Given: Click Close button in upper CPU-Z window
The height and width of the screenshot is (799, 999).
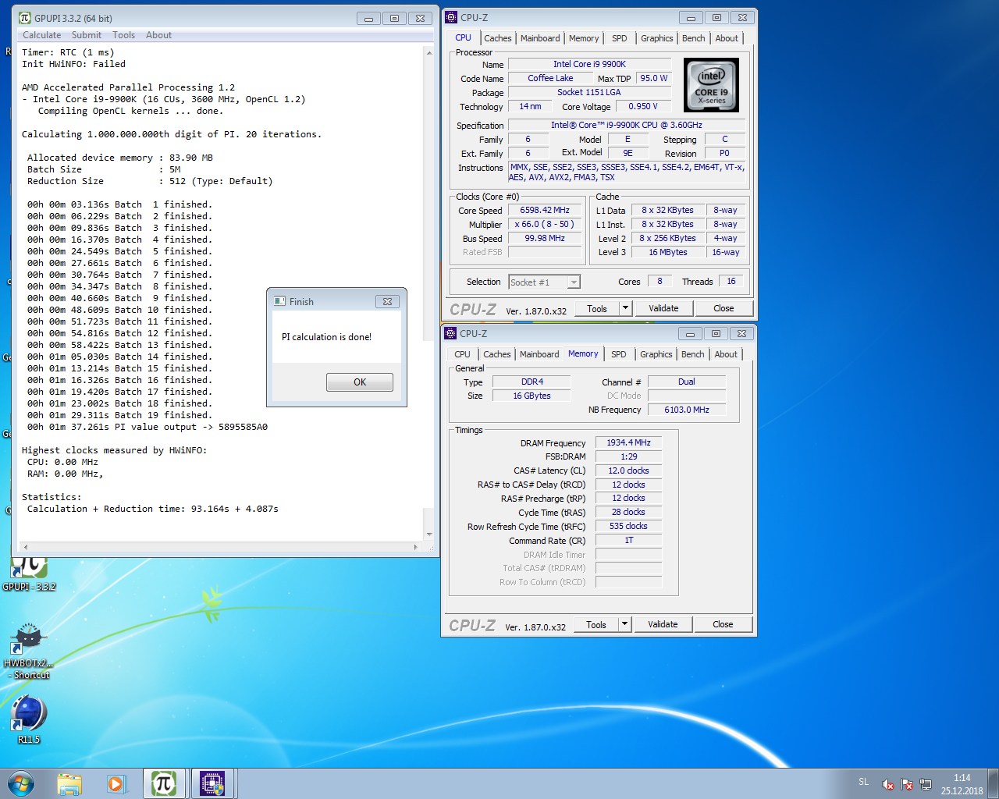Looking at the screenshot, I should point(723,308).
